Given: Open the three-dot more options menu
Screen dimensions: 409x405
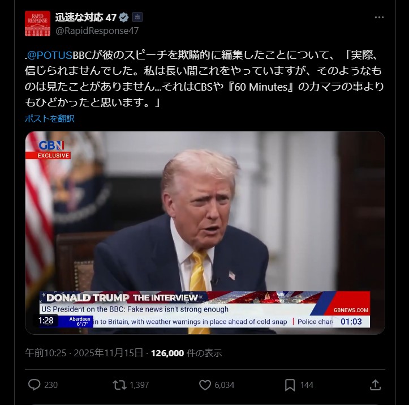Looking at the screenshot, I should coord(379,17).
